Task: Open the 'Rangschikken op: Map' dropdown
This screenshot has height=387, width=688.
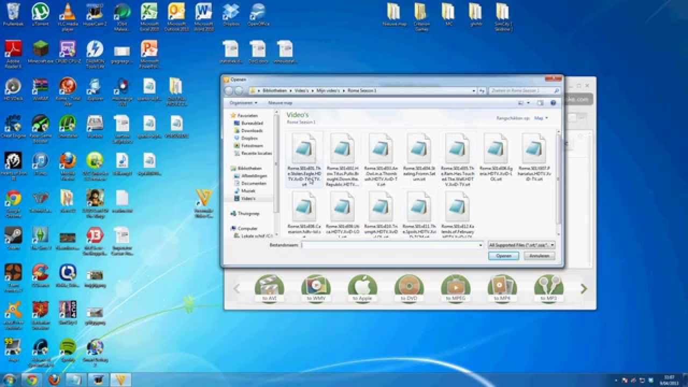Action: 541,118
